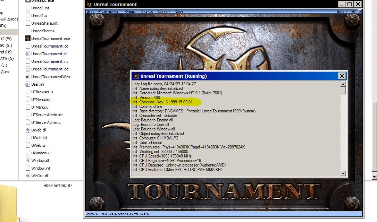Click the 'Init: Character set: Unicode' line
The image size is (378, 222).
pyautogui.click(x=155, y=116)
